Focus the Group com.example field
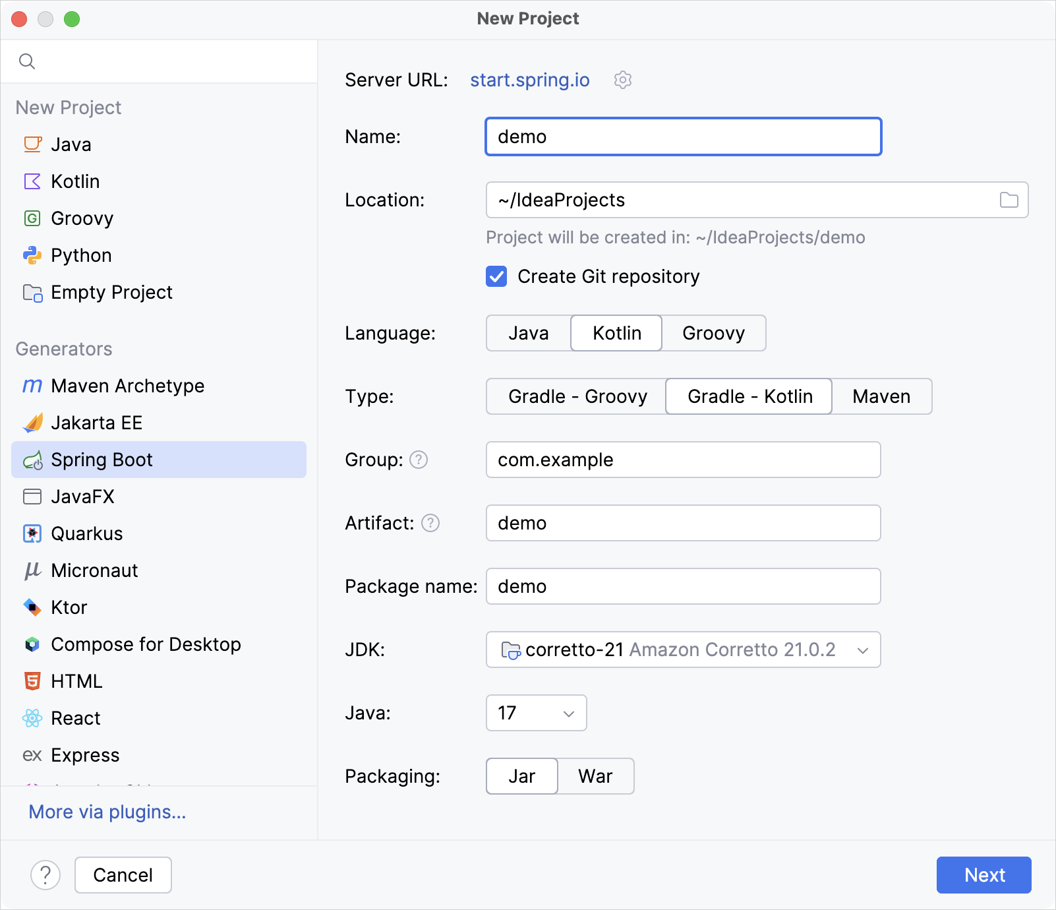 (x=684, y=460)
